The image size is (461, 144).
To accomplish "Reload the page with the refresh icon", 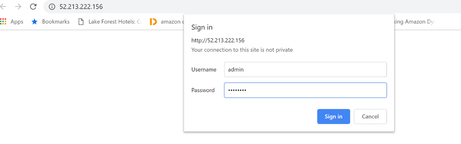I will coord(33,7).
